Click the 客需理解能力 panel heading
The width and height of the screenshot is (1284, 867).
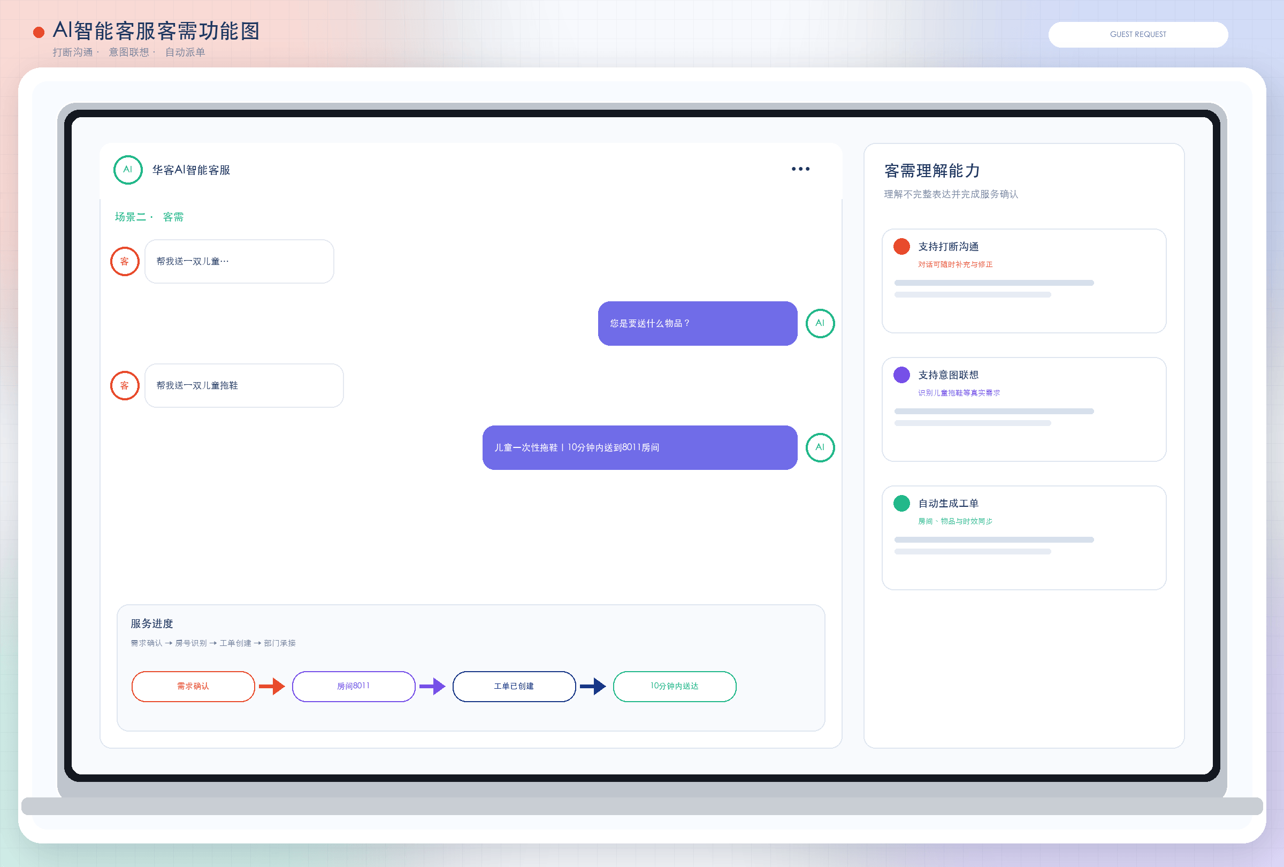932,171
